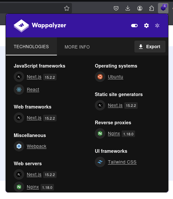Click the Pocket save icon
The width and height of the screenshot is (173, 199).
pos(116,9)
